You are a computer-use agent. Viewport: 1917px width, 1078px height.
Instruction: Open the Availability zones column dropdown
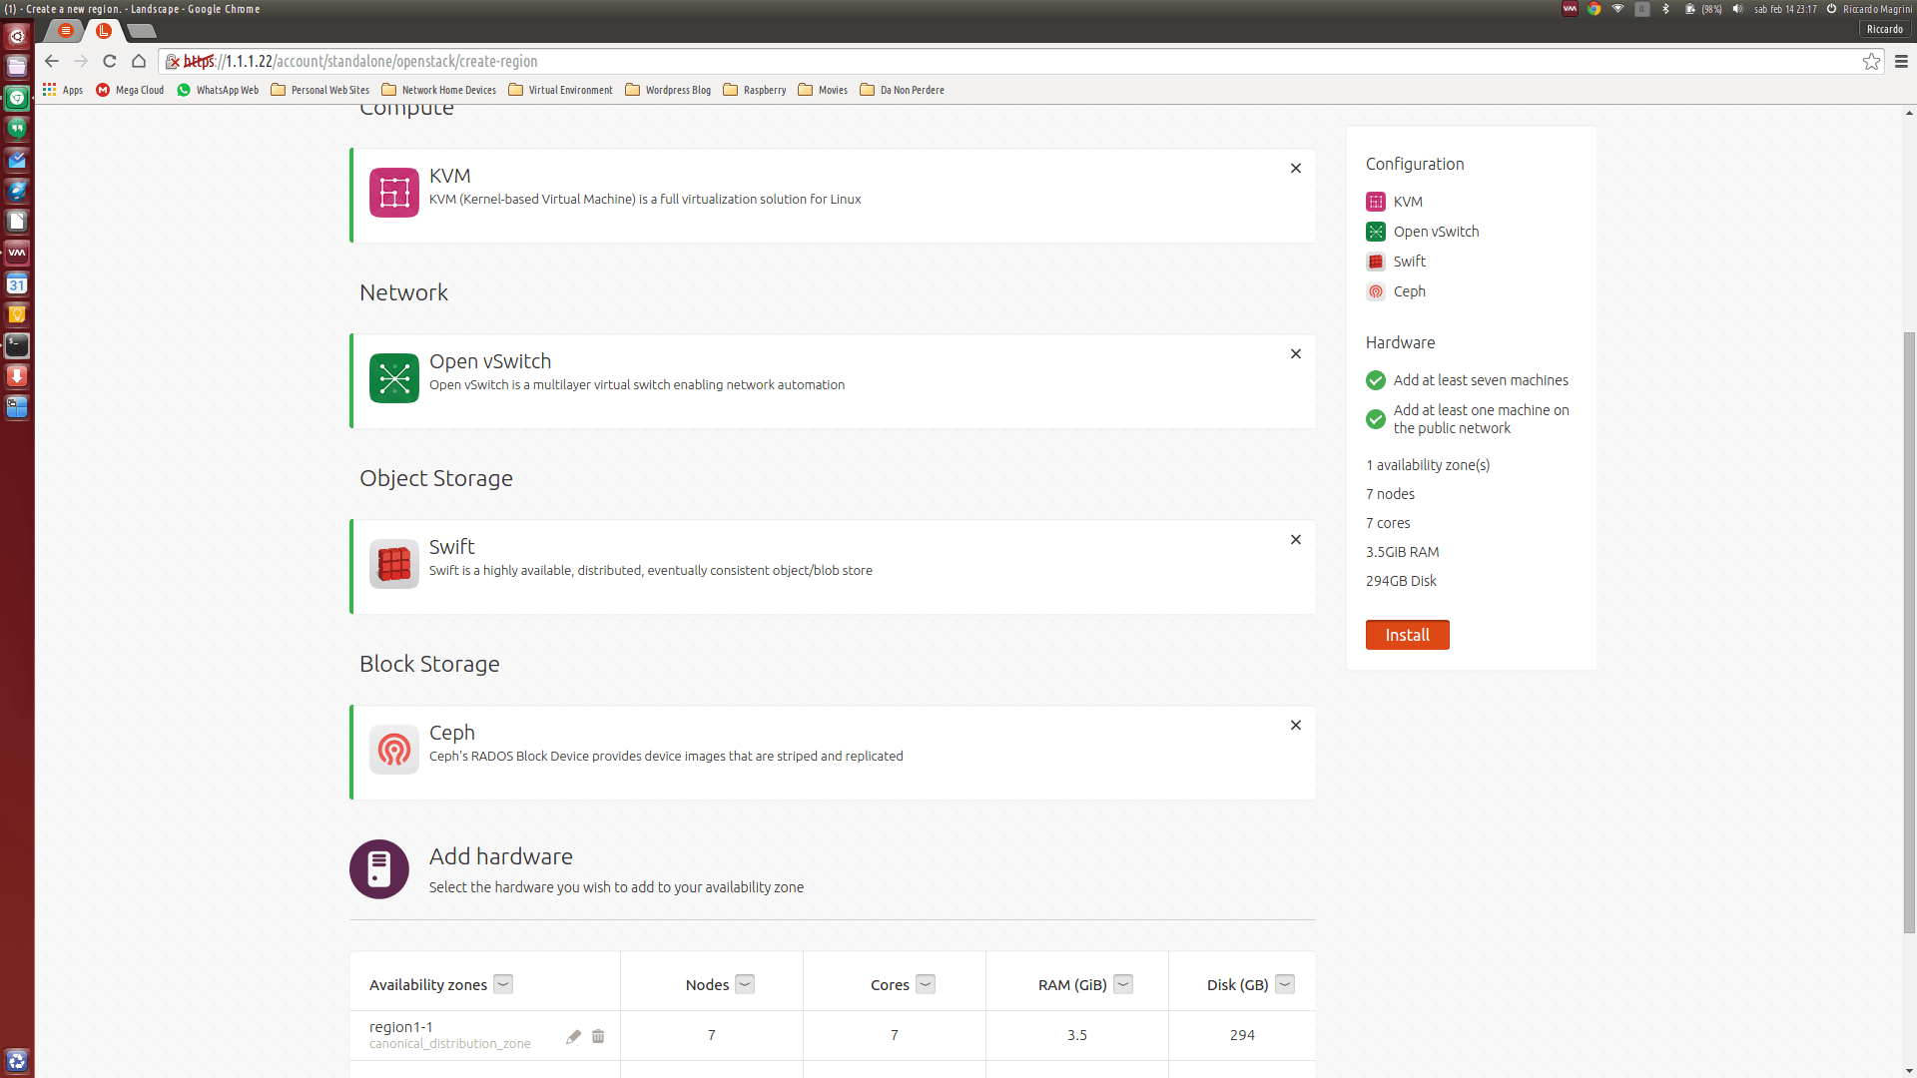(x=503, y=984)
